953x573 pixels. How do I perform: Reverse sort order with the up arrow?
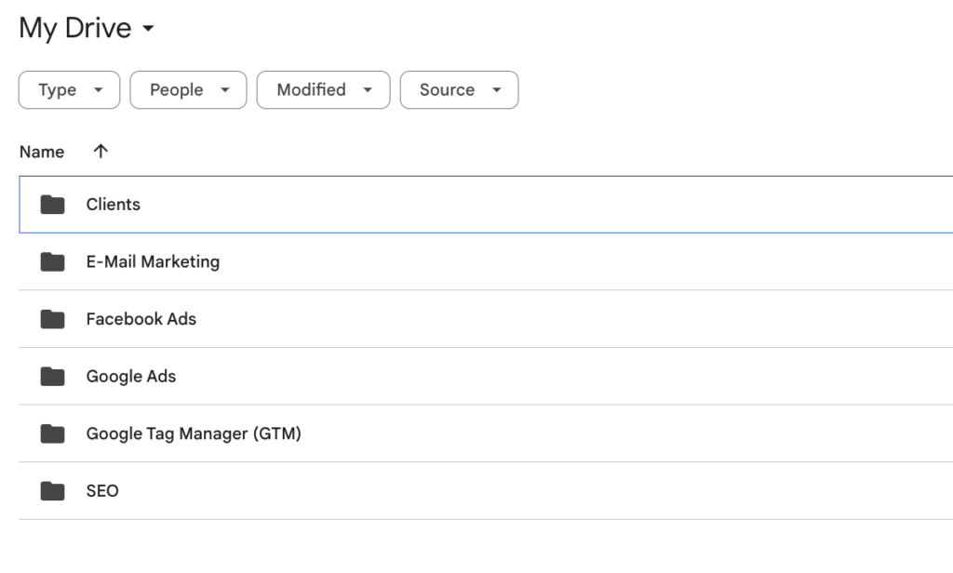point(101,152)
